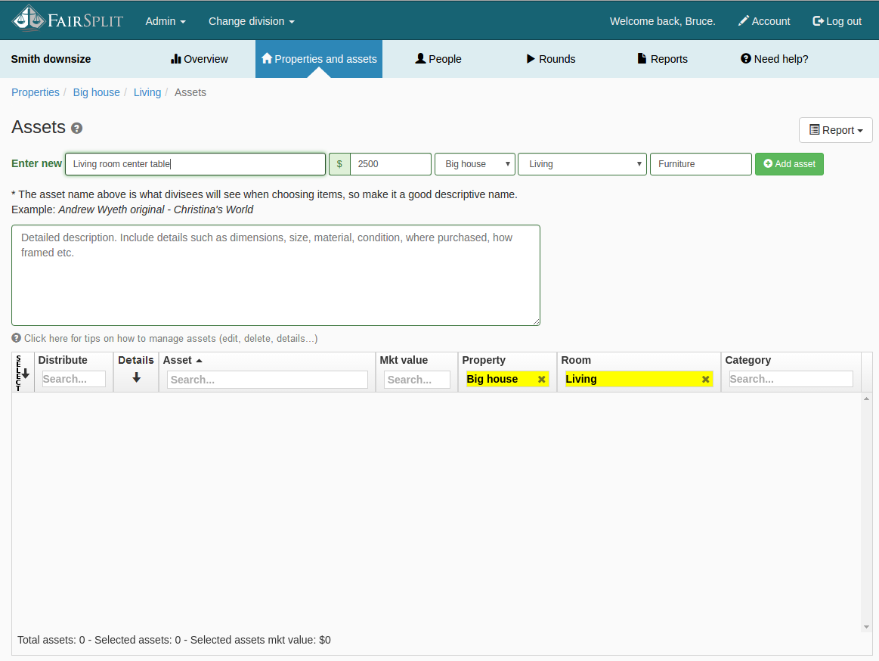Remove the Big house property filter
Viewport: 879px width, 661px height.
pos(541,380)
